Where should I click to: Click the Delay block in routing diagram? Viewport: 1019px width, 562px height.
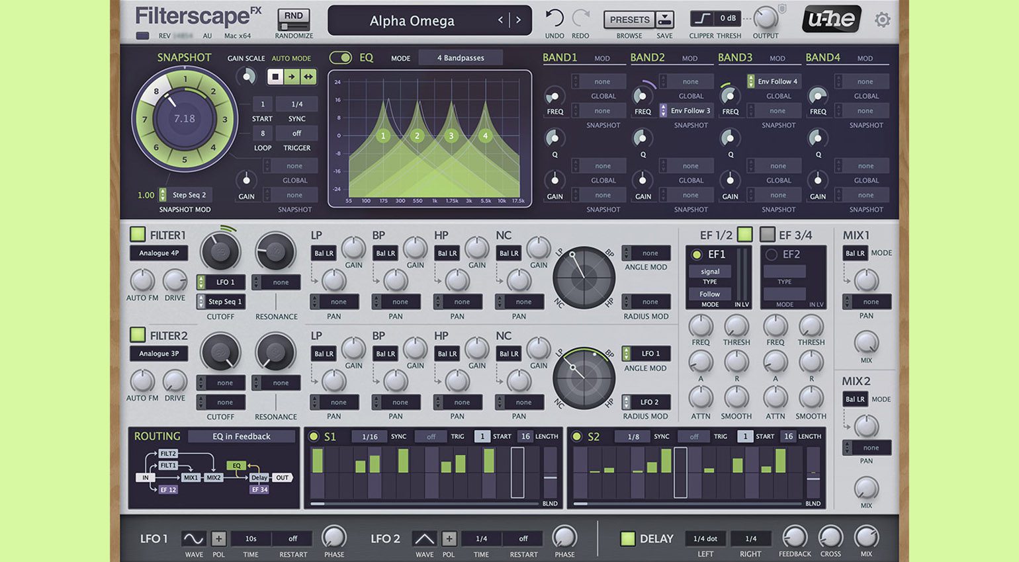(259, 477)
